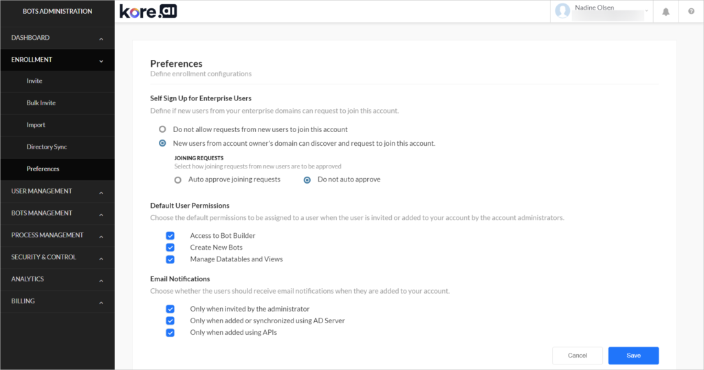This screenshot has width=704, height=370.
Task: Toggle the Create New Bots checkbox
Action: 170,248
